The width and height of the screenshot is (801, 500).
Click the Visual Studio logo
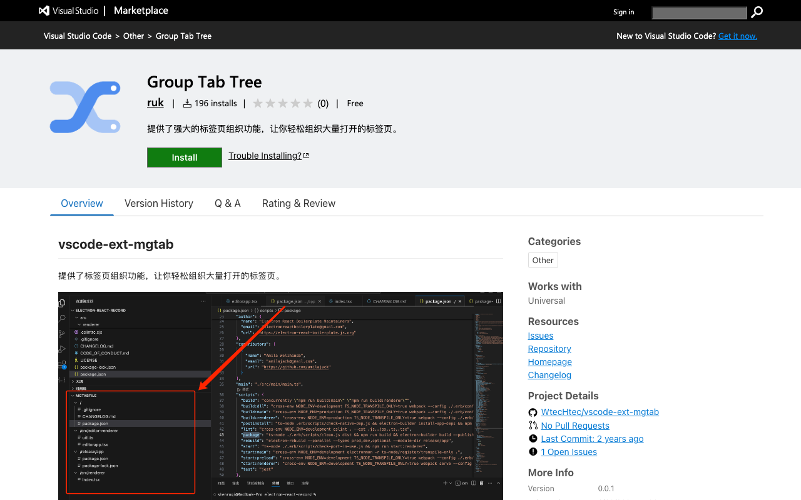(x=68, y=11)
